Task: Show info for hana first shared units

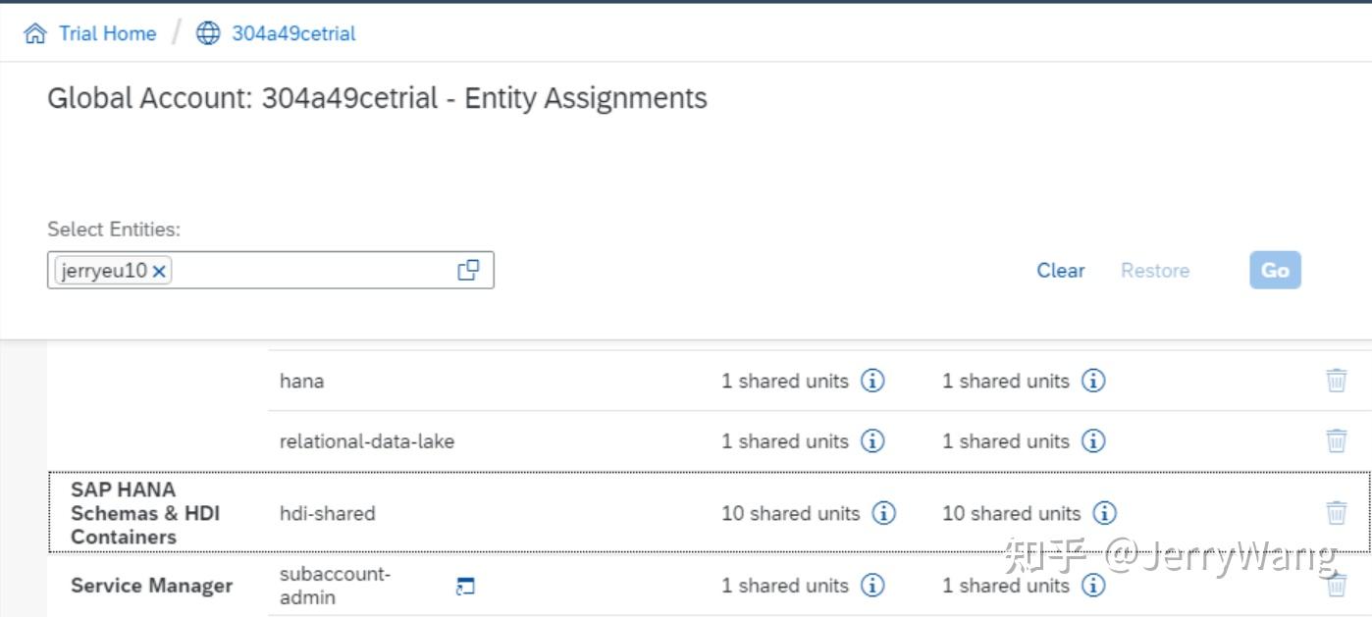Action: coord(872,381)
